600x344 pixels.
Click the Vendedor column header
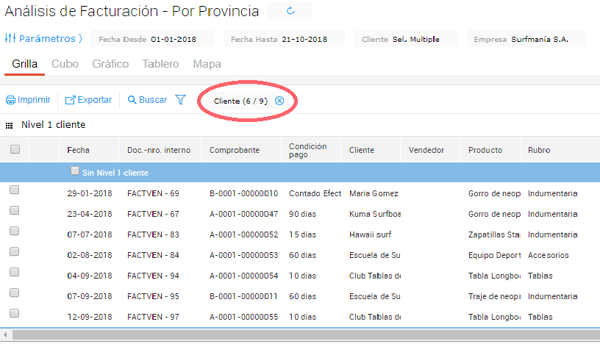pyautogui.click(x=426, y=150)
